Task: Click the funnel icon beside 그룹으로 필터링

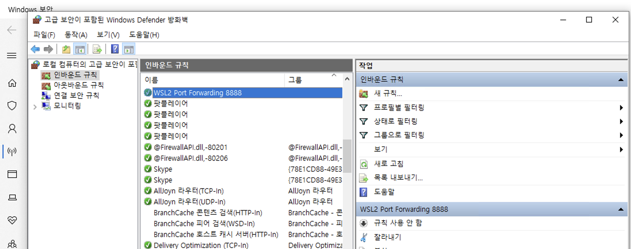Action: click(364, 135)
